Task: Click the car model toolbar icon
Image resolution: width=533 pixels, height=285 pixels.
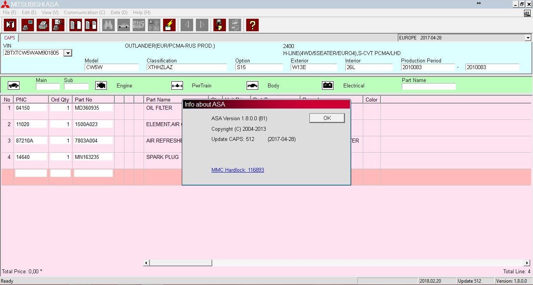Action: click(124, 25)
